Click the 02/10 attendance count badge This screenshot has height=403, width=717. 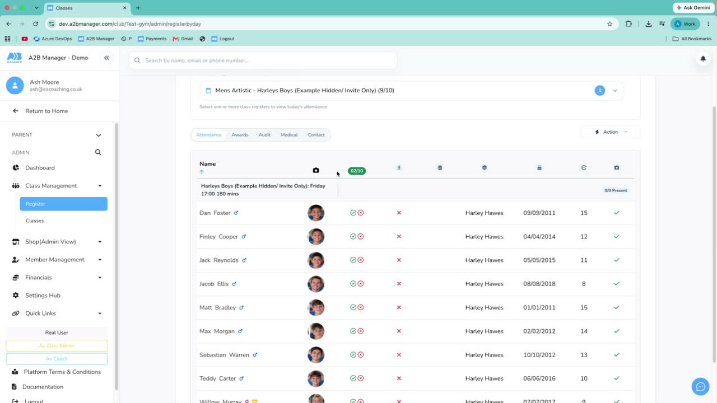click(x=357, y=171)
